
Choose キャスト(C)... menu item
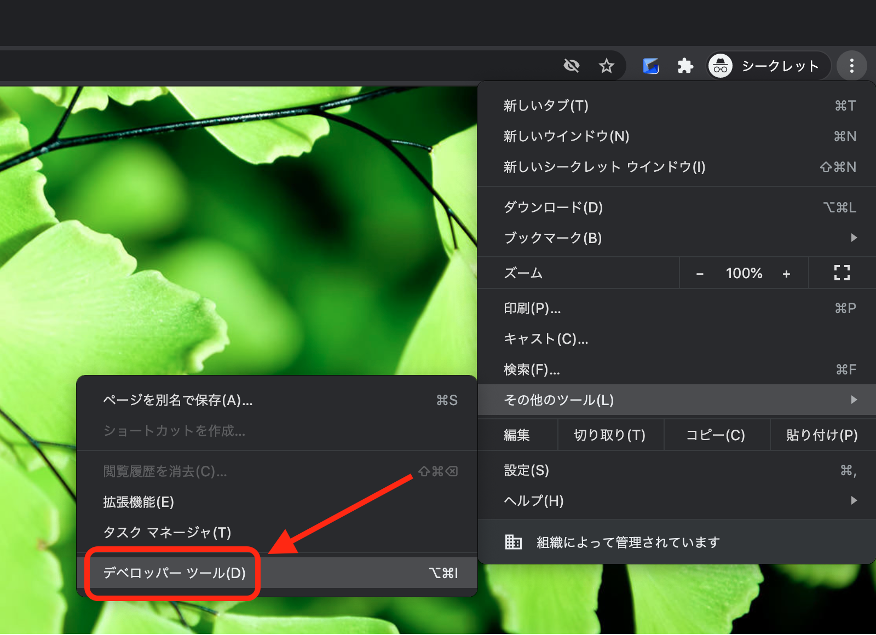coord(677,339)
